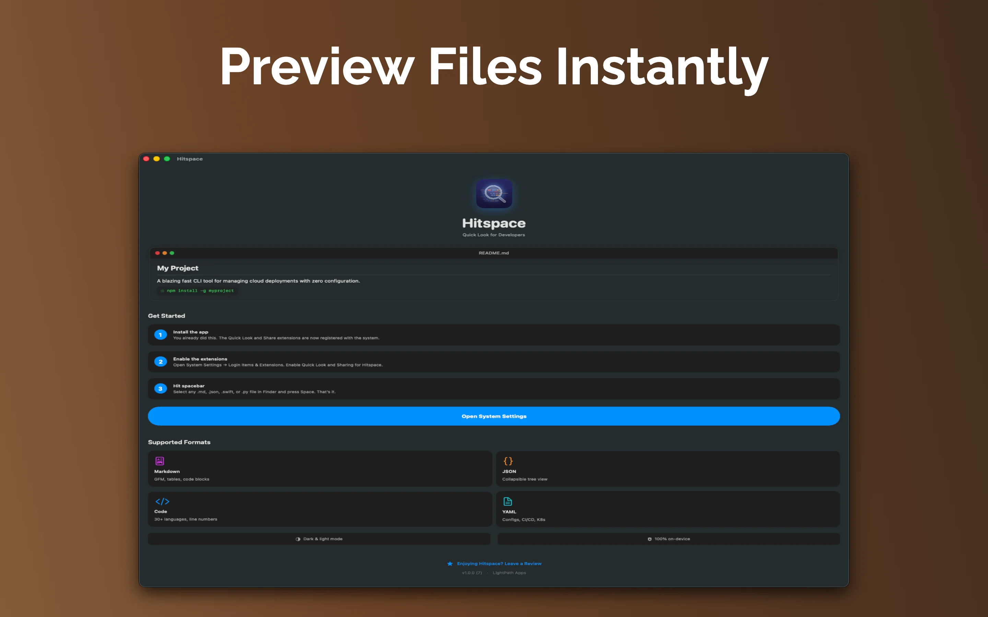
Task: Click the LightPath Apps footer text
Action: (509, 573)
